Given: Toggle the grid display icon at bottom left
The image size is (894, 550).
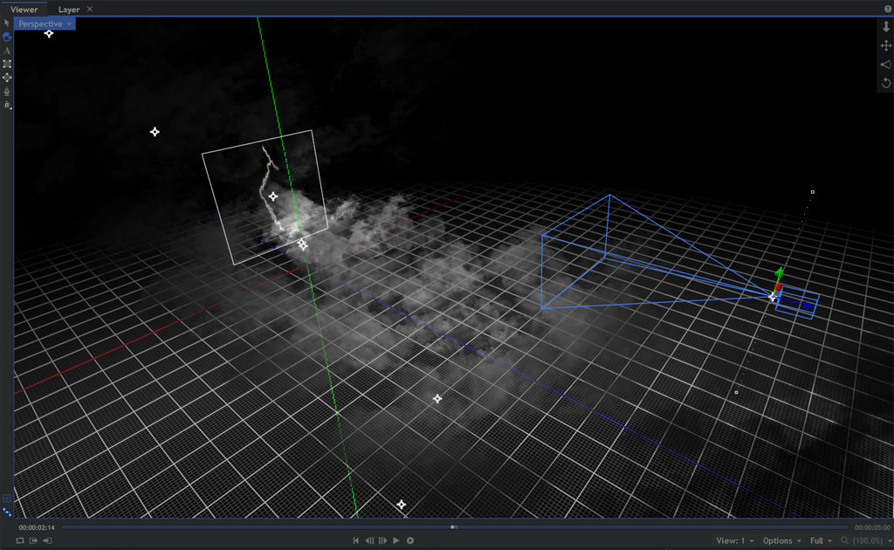Looking at the screenshot, I should [x=7, y=498].
